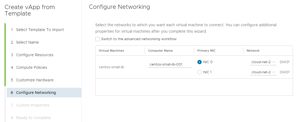Click step 7 Custom Properties
The height and width of the screenshot is (122, 304).
[33, 105]
